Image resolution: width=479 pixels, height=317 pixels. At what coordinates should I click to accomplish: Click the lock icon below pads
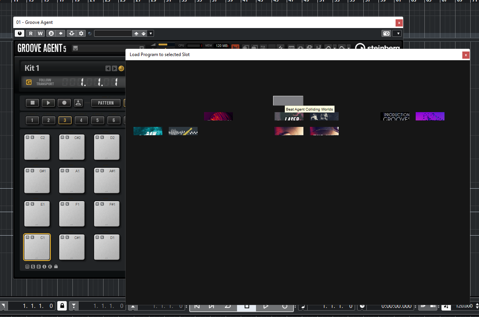pos(56,267)
